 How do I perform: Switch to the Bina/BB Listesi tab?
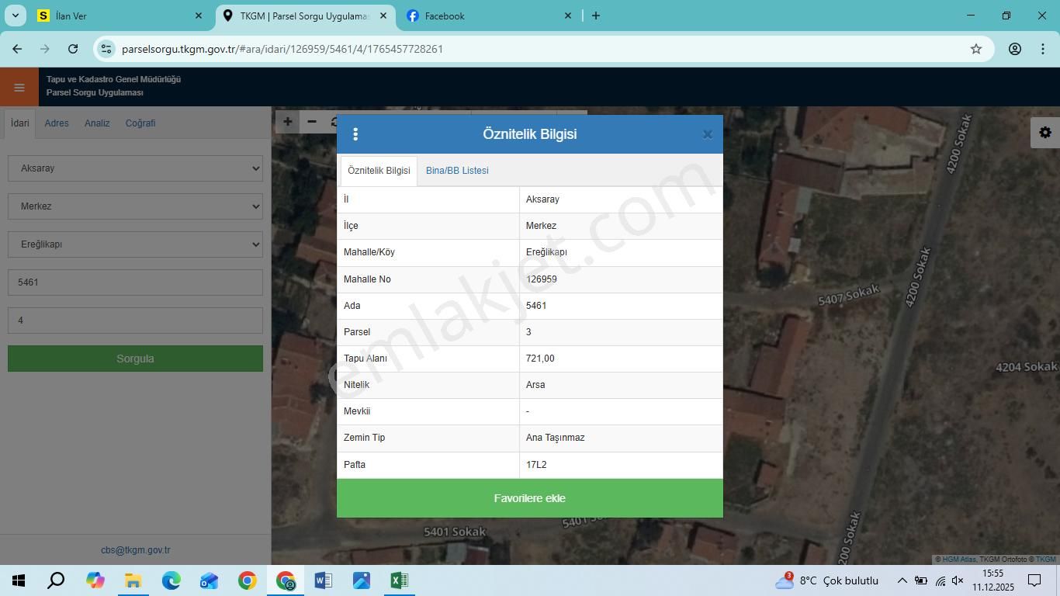click(457, 171)
